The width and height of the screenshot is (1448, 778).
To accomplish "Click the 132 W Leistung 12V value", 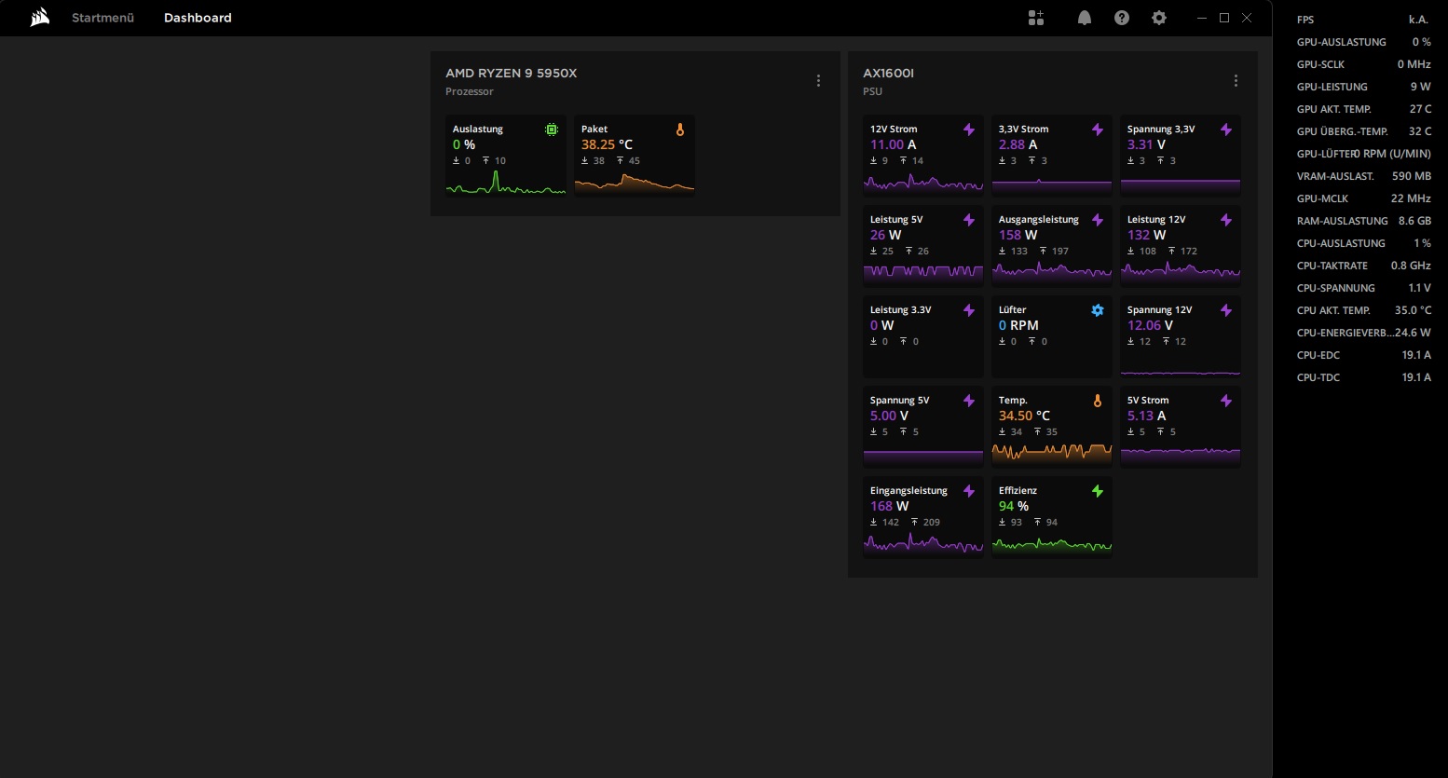I will [1146, 235].
